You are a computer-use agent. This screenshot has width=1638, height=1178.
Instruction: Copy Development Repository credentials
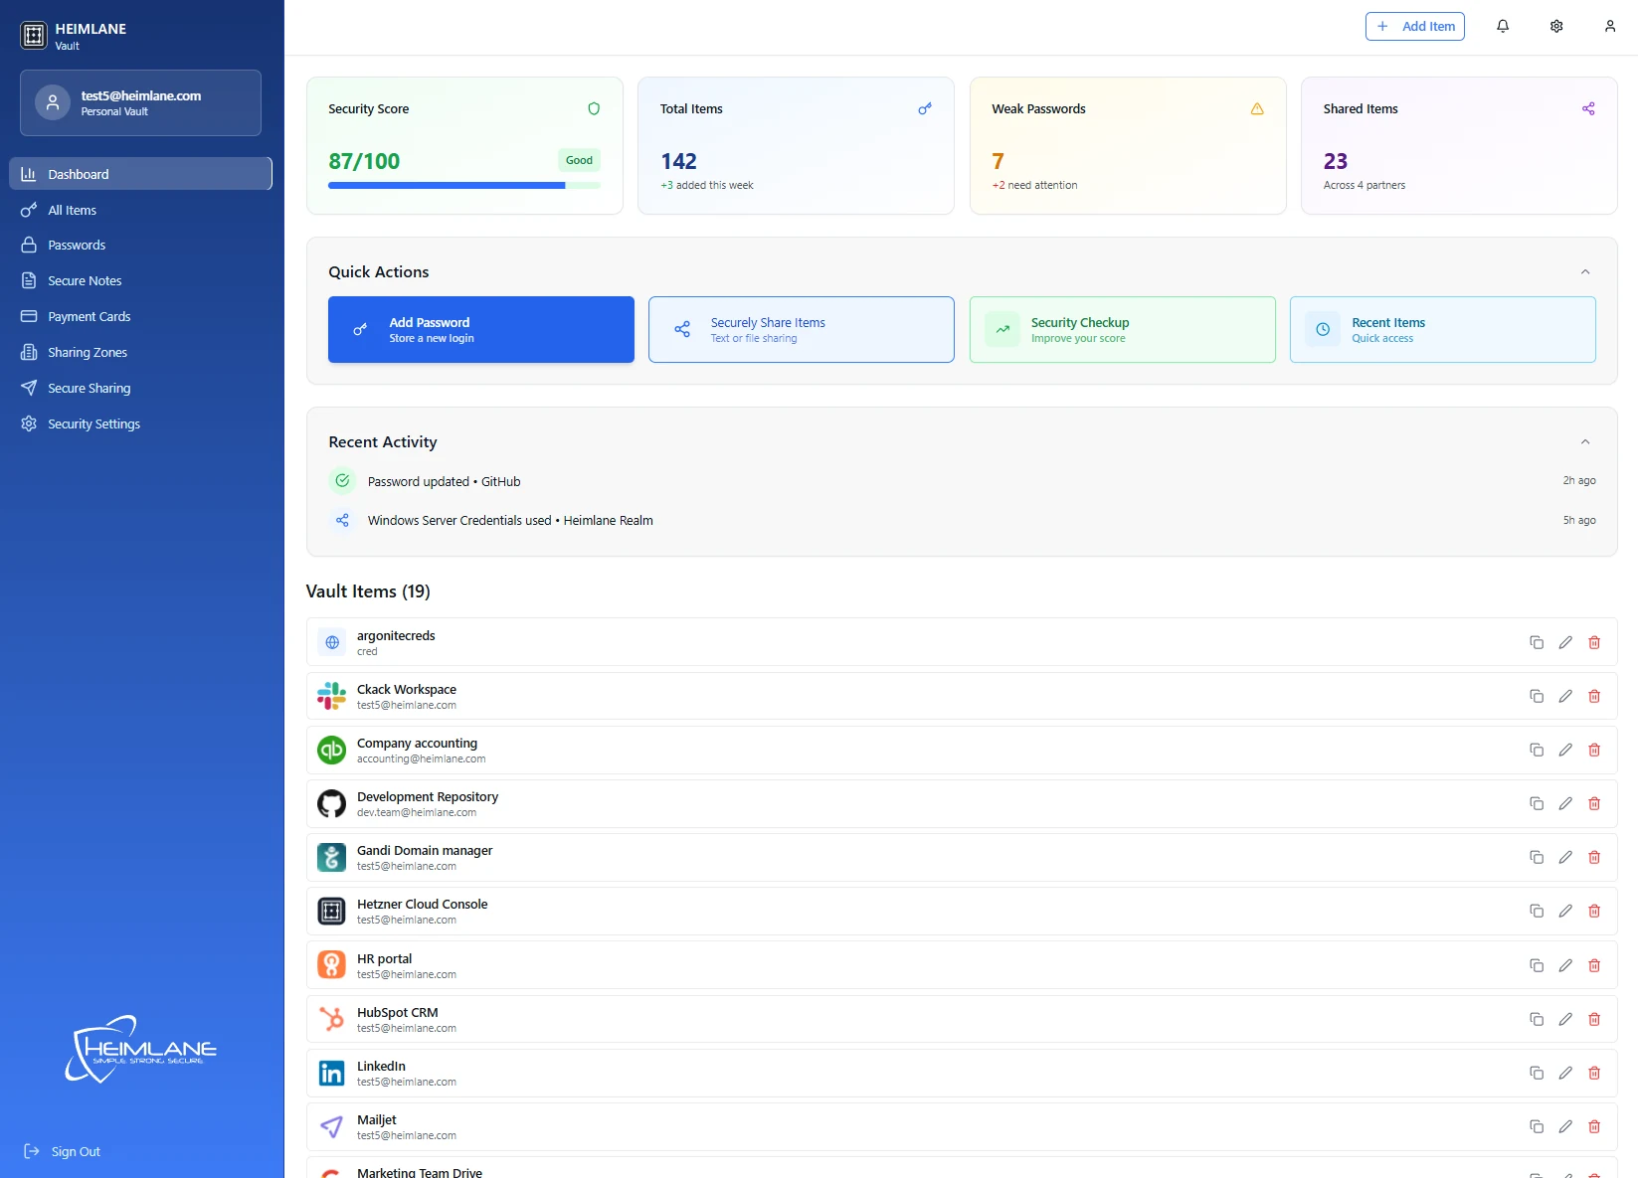tap(1537, 803)
